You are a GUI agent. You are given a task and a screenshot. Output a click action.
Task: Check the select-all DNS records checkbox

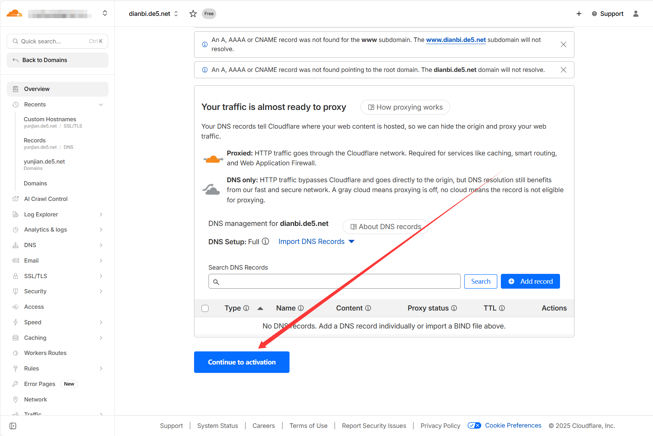[205, 308]
